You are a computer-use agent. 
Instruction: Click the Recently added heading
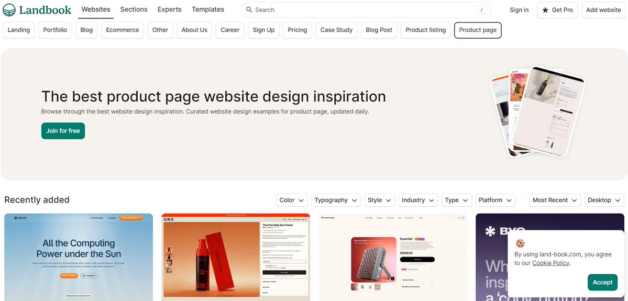pos(37,200)
